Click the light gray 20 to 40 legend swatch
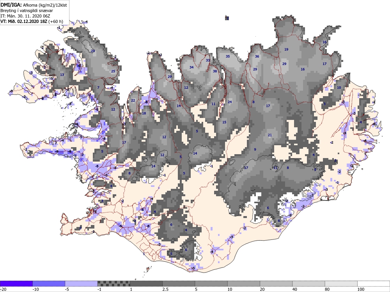This screenshot has height=292, width=390. pyautogui.click(x=276, y=284)
